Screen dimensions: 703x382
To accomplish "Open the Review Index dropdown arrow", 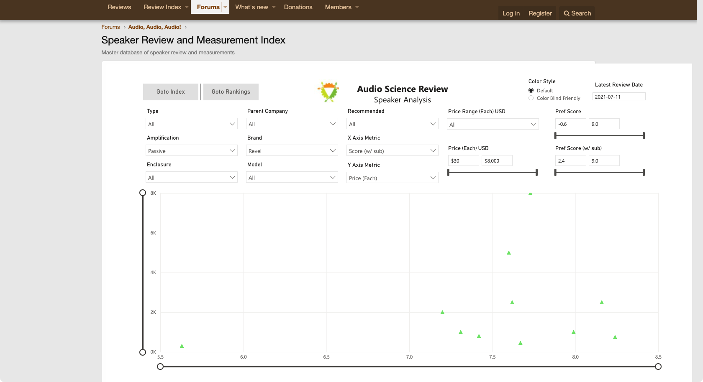I will coord(187,7).
